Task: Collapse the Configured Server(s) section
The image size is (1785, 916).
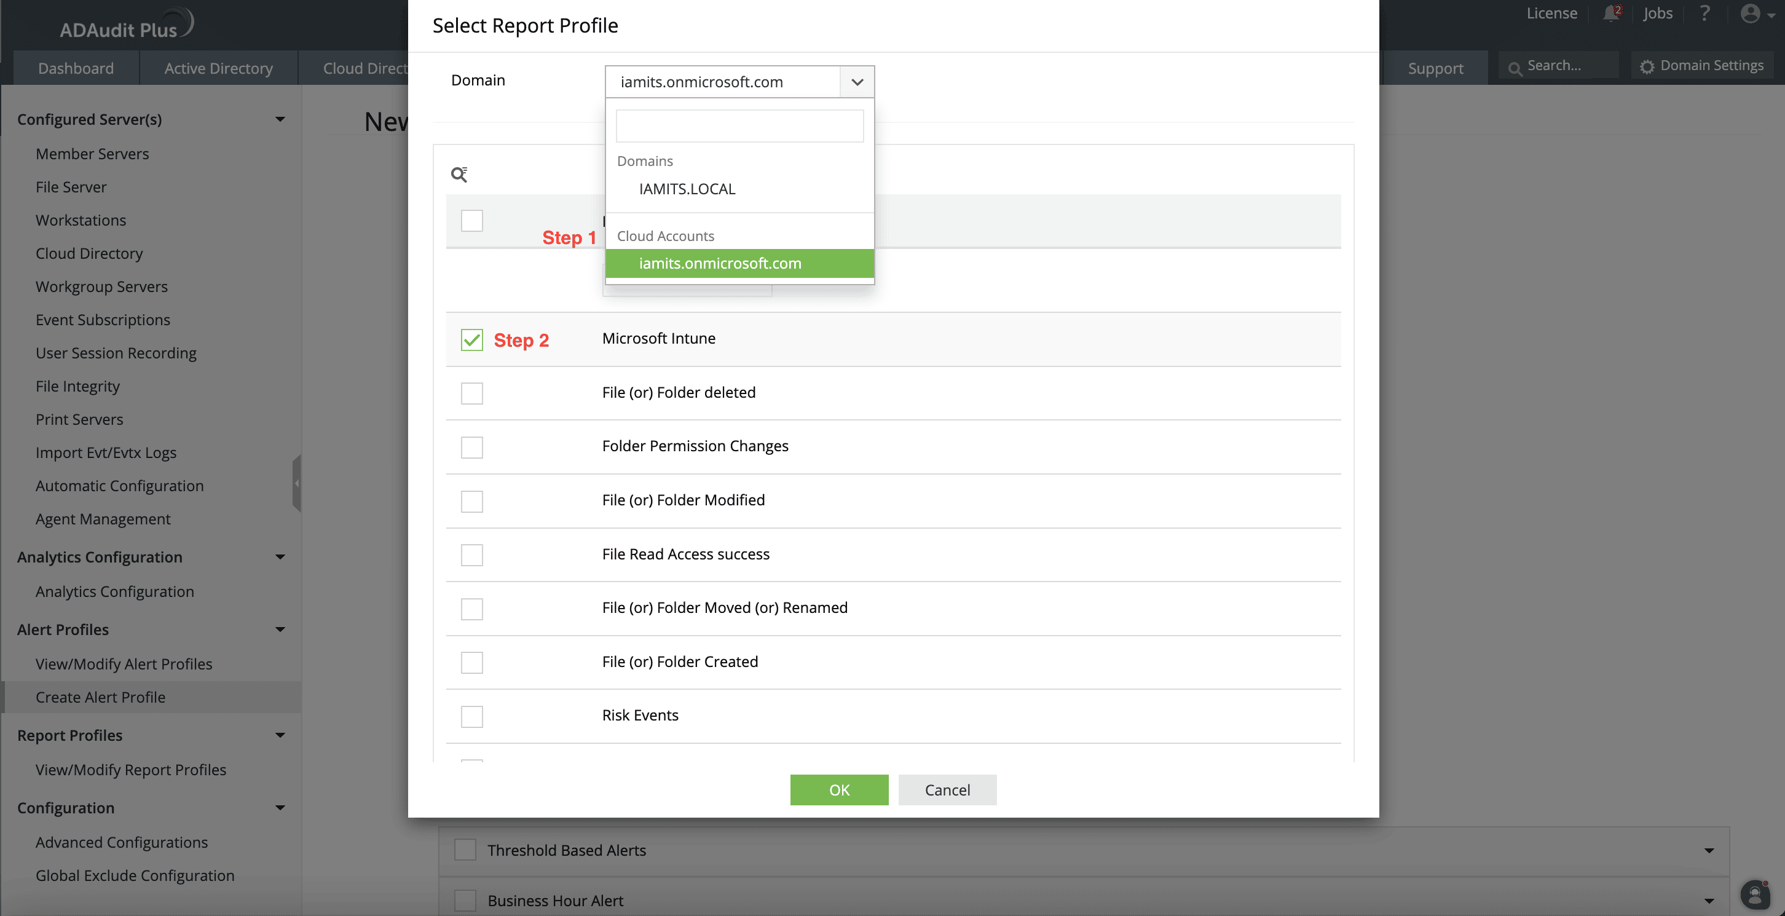Action: click(280, 119)
